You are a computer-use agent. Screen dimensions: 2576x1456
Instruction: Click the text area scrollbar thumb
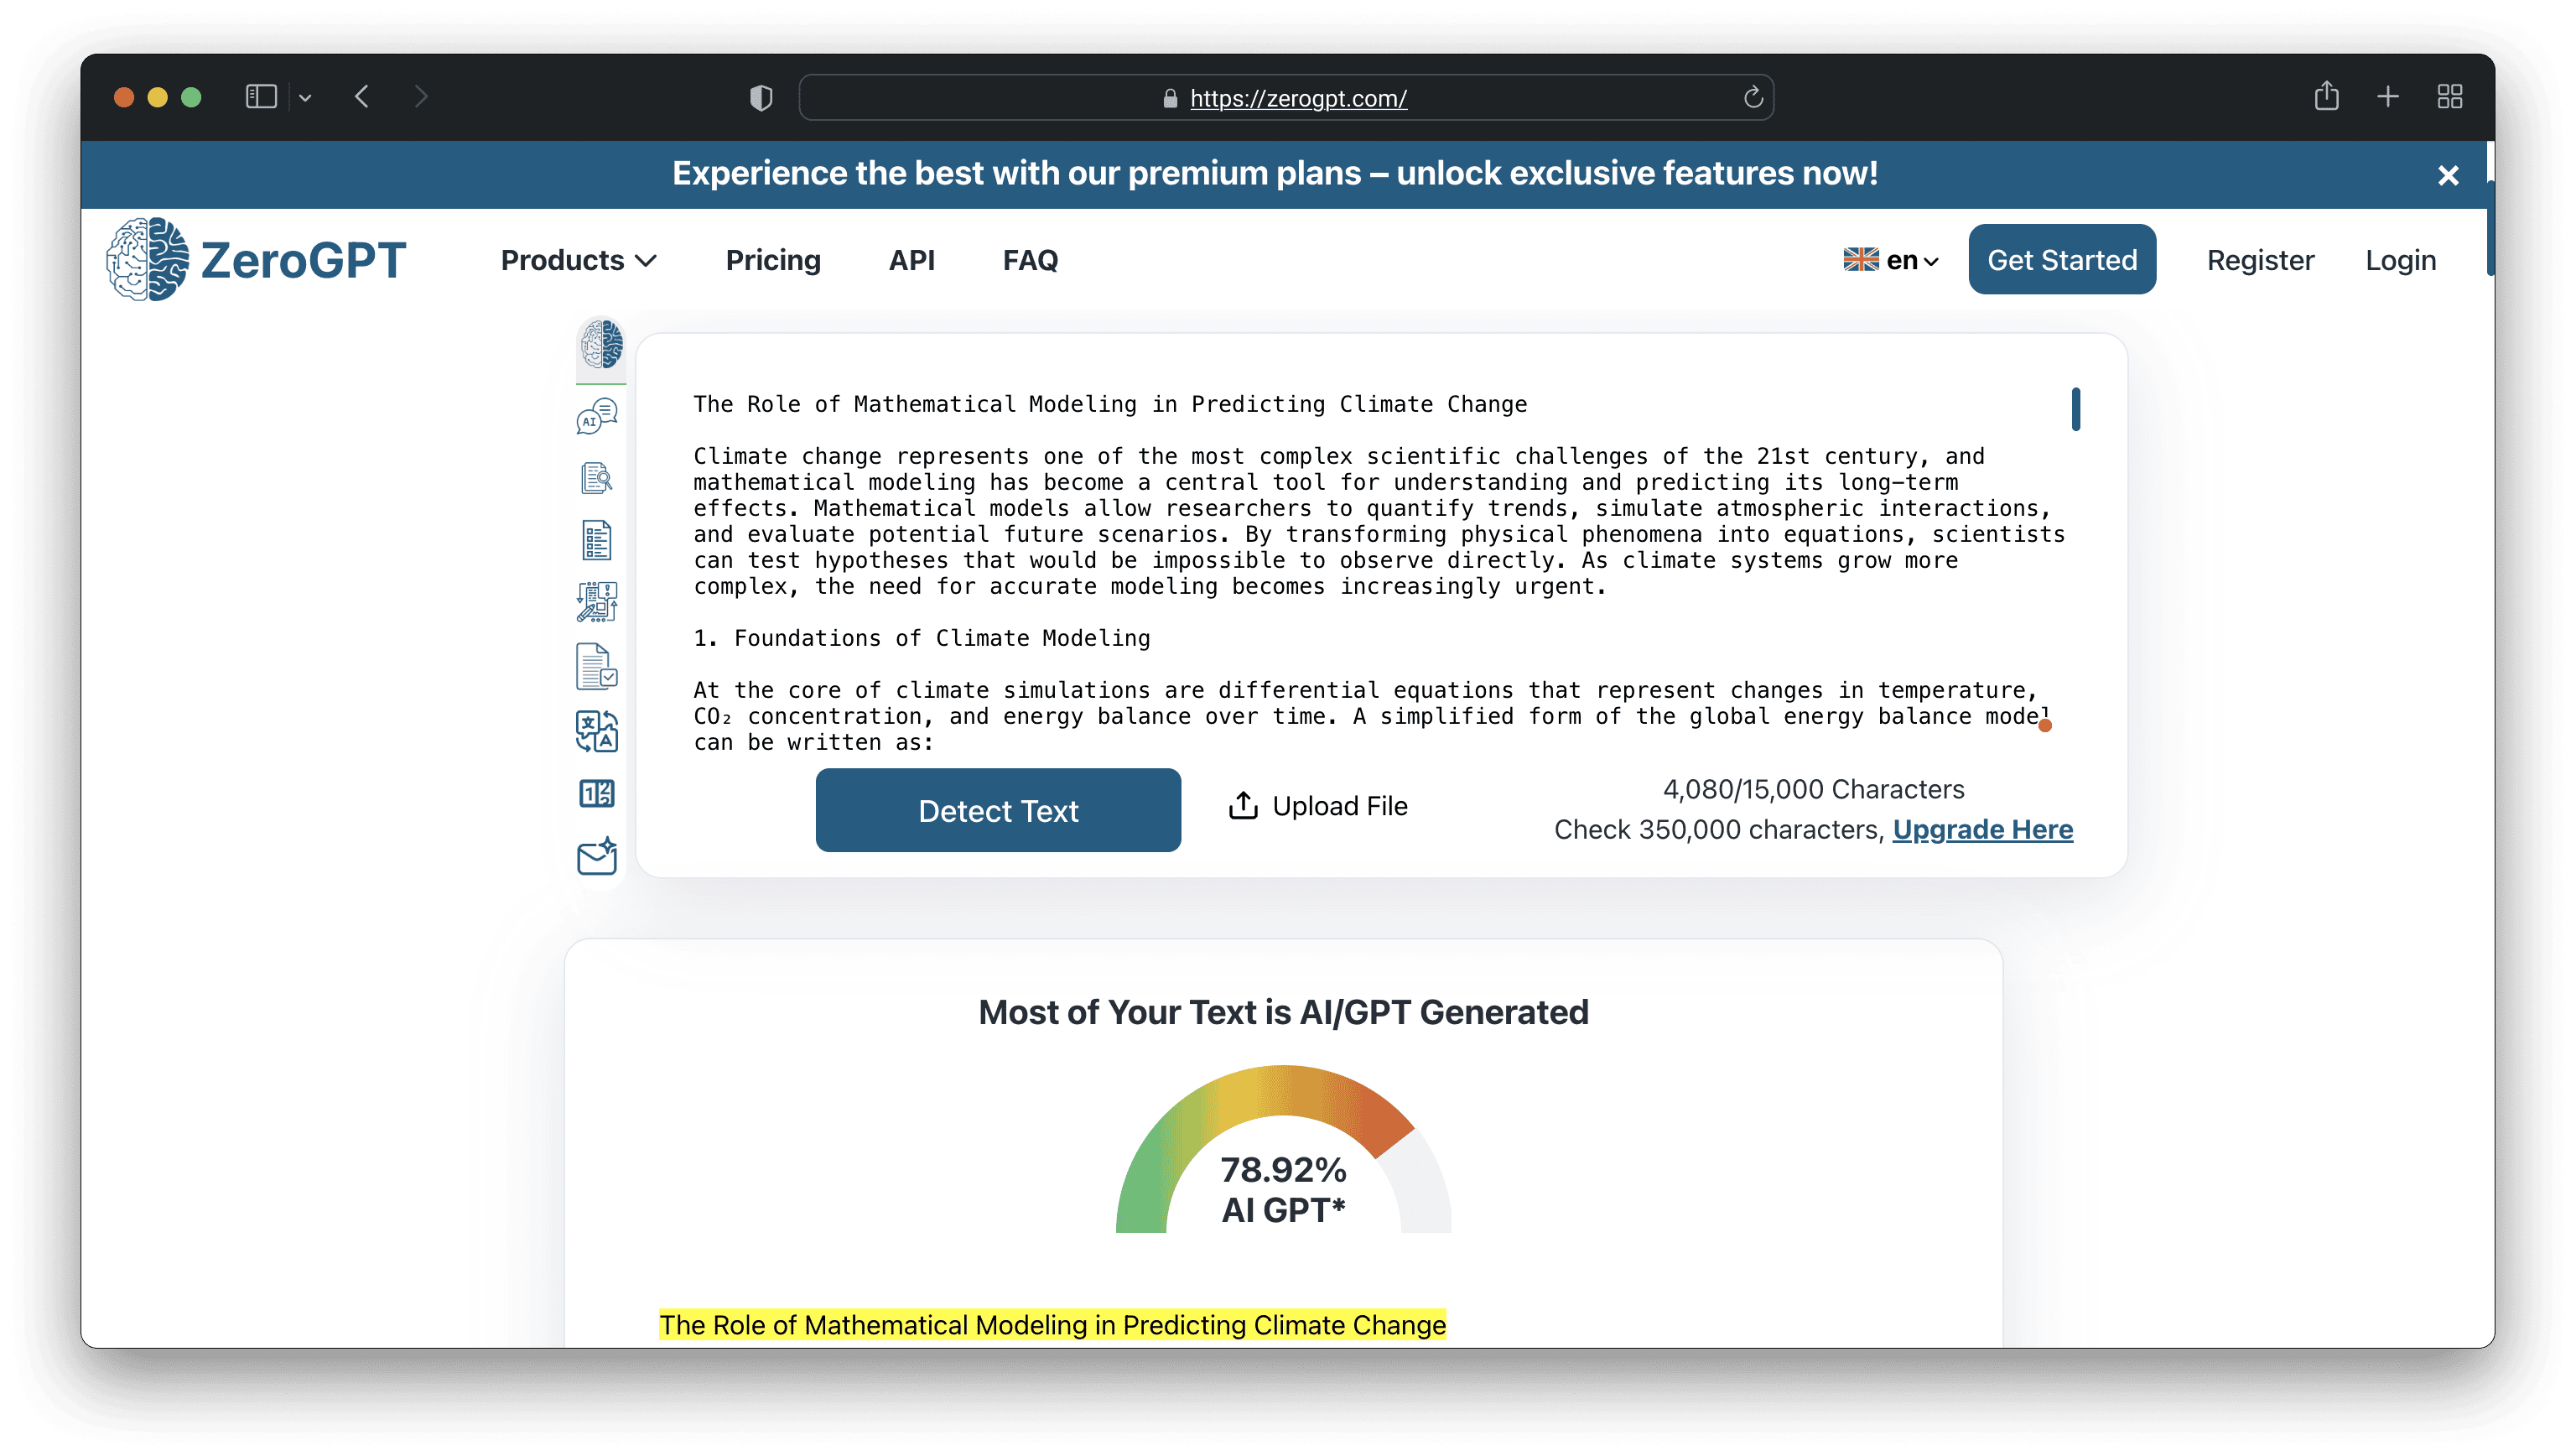(x=2075, y=409)
